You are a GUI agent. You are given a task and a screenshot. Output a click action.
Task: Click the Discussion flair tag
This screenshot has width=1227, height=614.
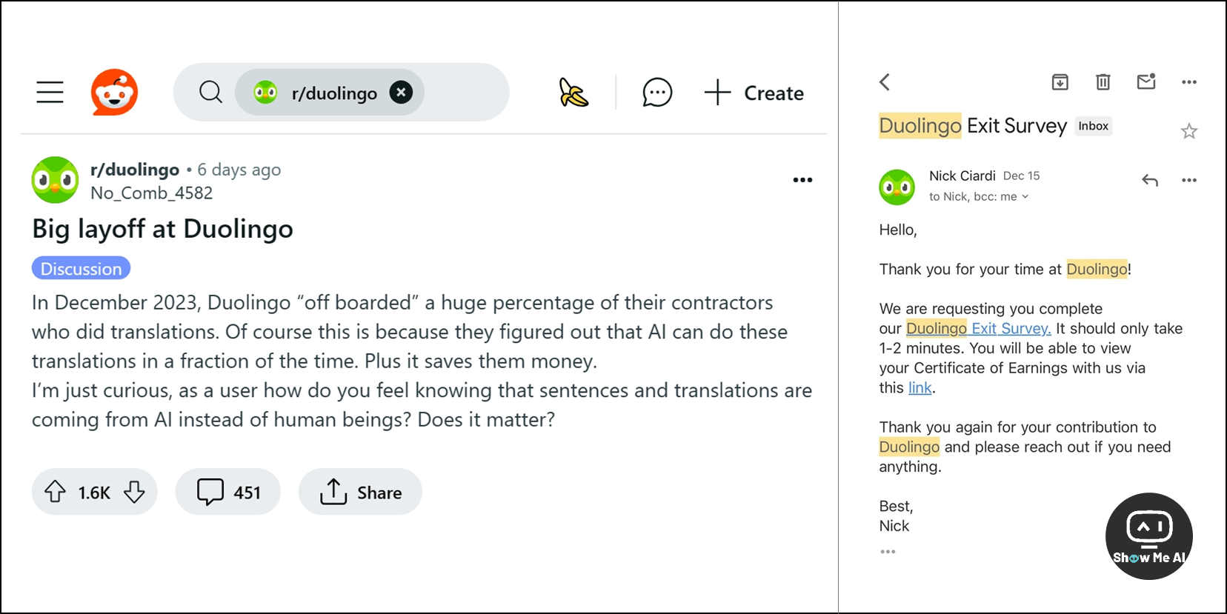click(x=81, y=268)
